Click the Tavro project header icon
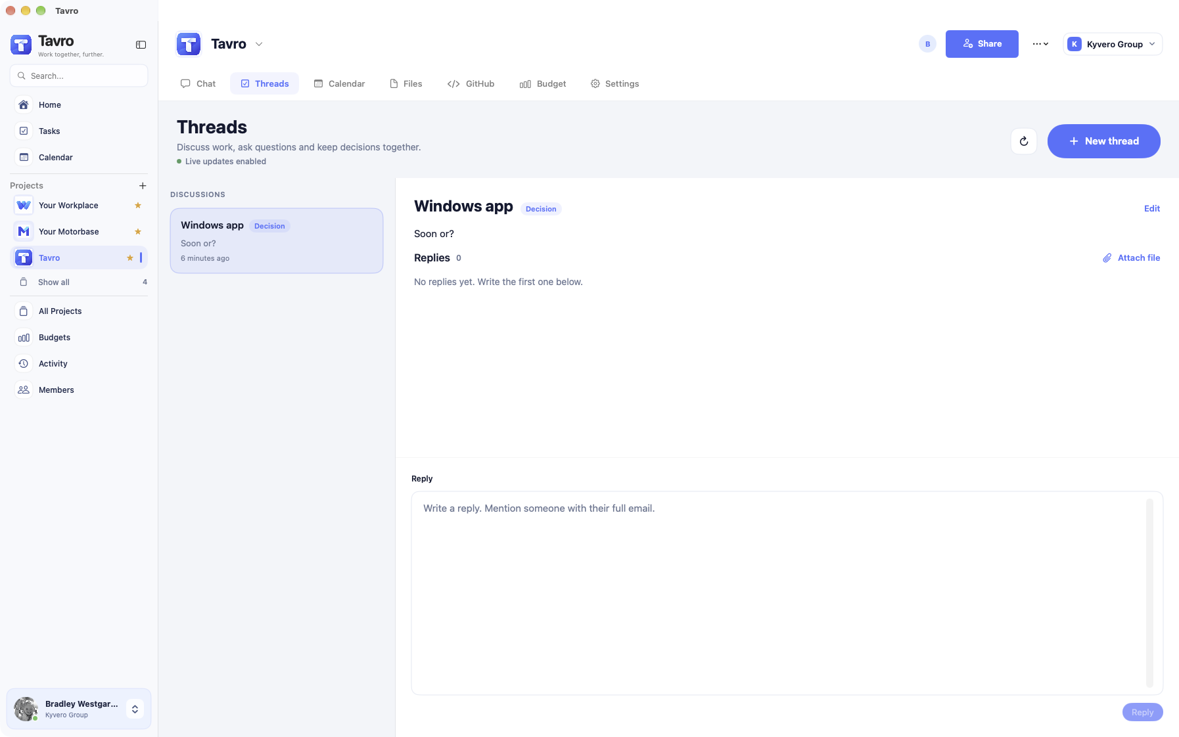 [x=189, y=44]
